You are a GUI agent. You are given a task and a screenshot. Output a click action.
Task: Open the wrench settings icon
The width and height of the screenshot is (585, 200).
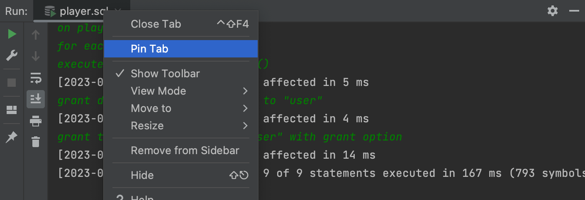12,55
